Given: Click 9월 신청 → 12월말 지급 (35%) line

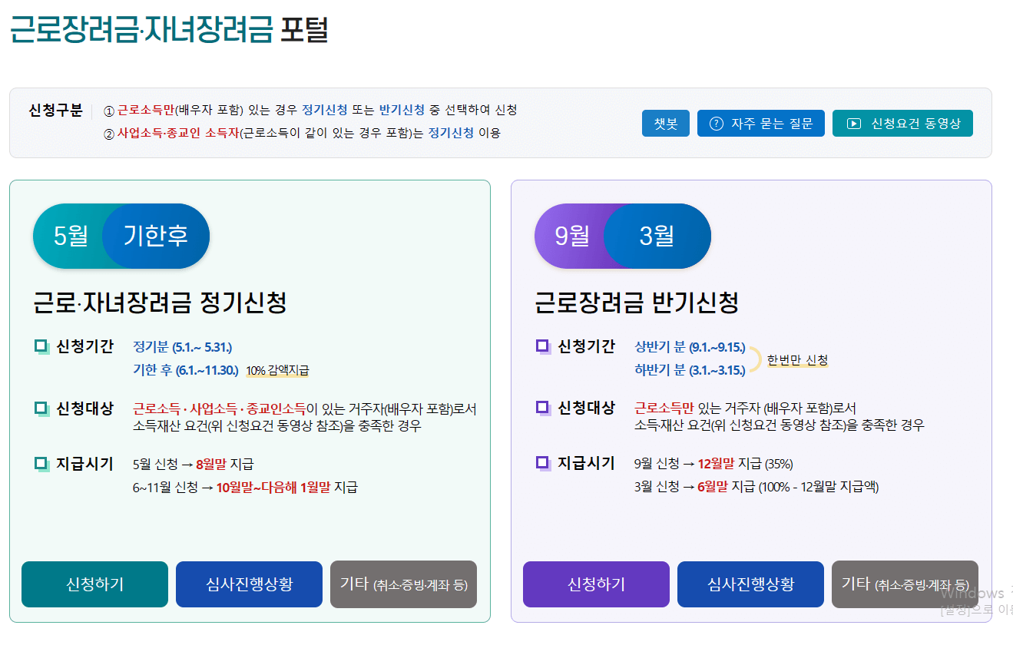Looking at the screenshot, I should pyautogui.click(x=713, y=464).
